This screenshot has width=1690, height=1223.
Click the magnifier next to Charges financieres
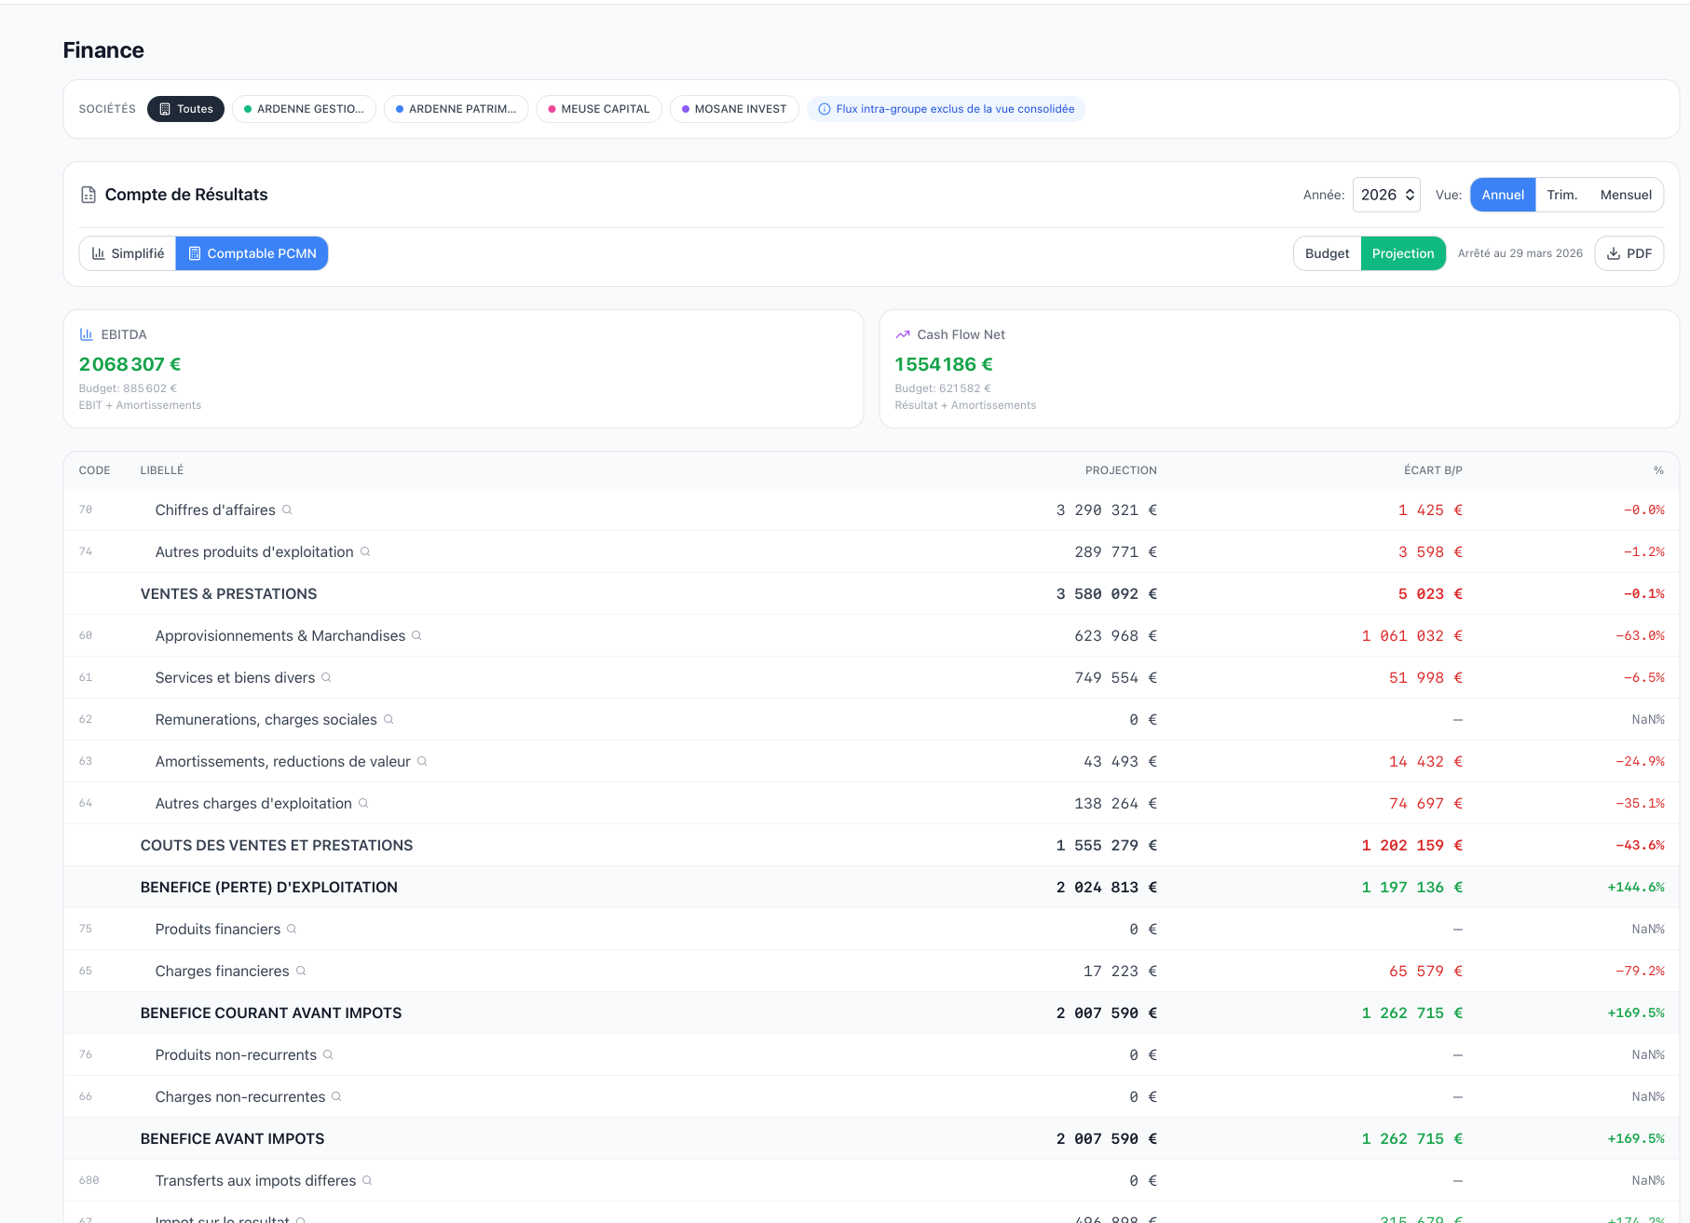301,971
